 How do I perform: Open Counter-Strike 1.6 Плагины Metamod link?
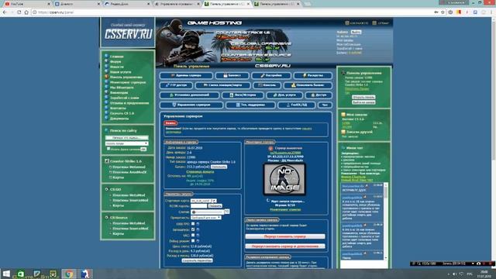129,167
